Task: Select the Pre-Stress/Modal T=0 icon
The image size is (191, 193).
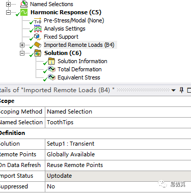Action: (x=38, y=21)
